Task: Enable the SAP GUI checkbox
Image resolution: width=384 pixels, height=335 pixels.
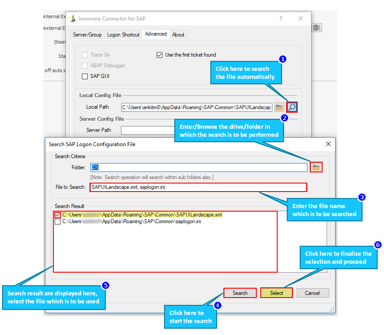Action: point(85,76)
